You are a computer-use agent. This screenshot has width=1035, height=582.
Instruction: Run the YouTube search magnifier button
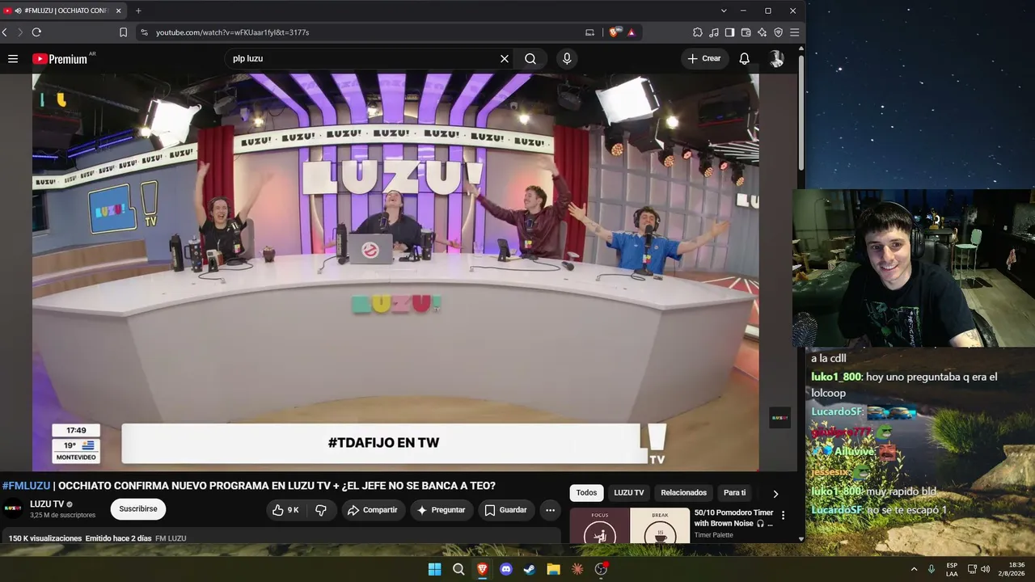coord(530,58)
